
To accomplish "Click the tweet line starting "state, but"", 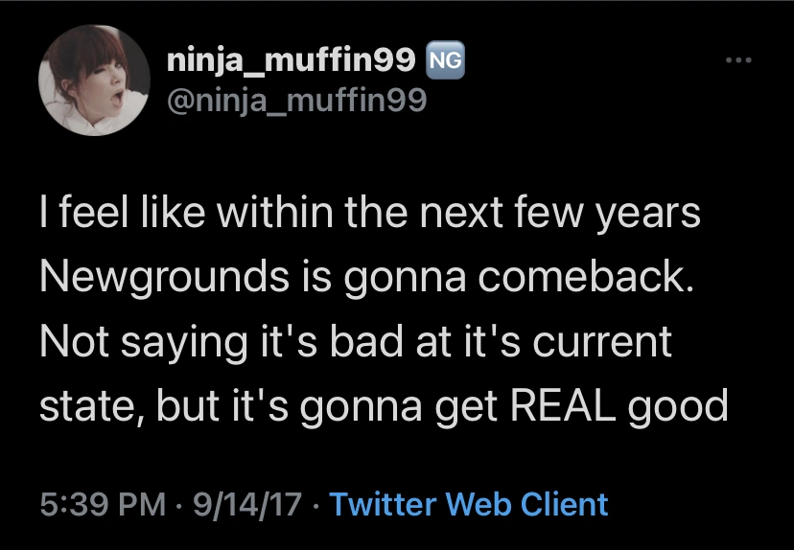I will [384, 407].
